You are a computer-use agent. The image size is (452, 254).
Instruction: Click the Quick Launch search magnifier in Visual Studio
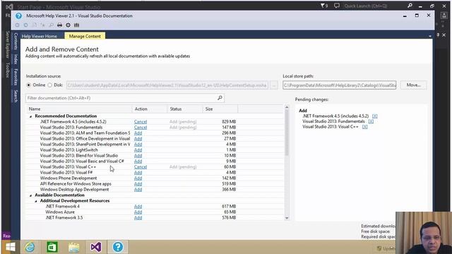pos(410,6)
